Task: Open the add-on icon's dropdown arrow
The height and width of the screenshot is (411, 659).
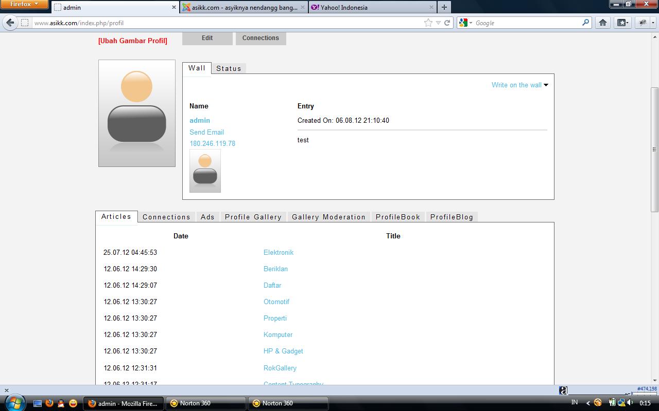Action: point(652,23)
